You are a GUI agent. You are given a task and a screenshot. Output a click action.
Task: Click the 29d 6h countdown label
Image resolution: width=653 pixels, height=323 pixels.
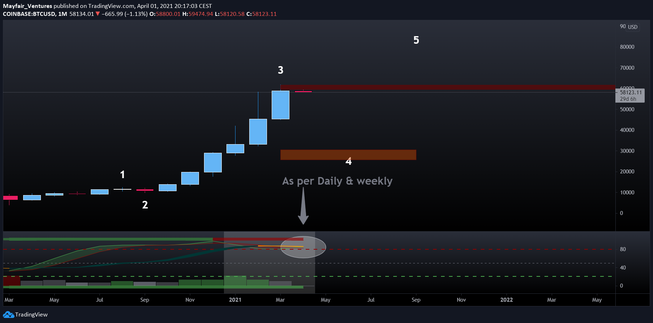pos(628,99)
